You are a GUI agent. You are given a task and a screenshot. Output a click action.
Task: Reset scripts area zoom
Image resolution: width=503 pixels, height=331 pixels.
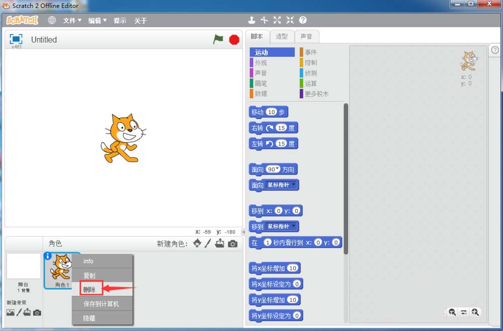click(x=464, y=312)
